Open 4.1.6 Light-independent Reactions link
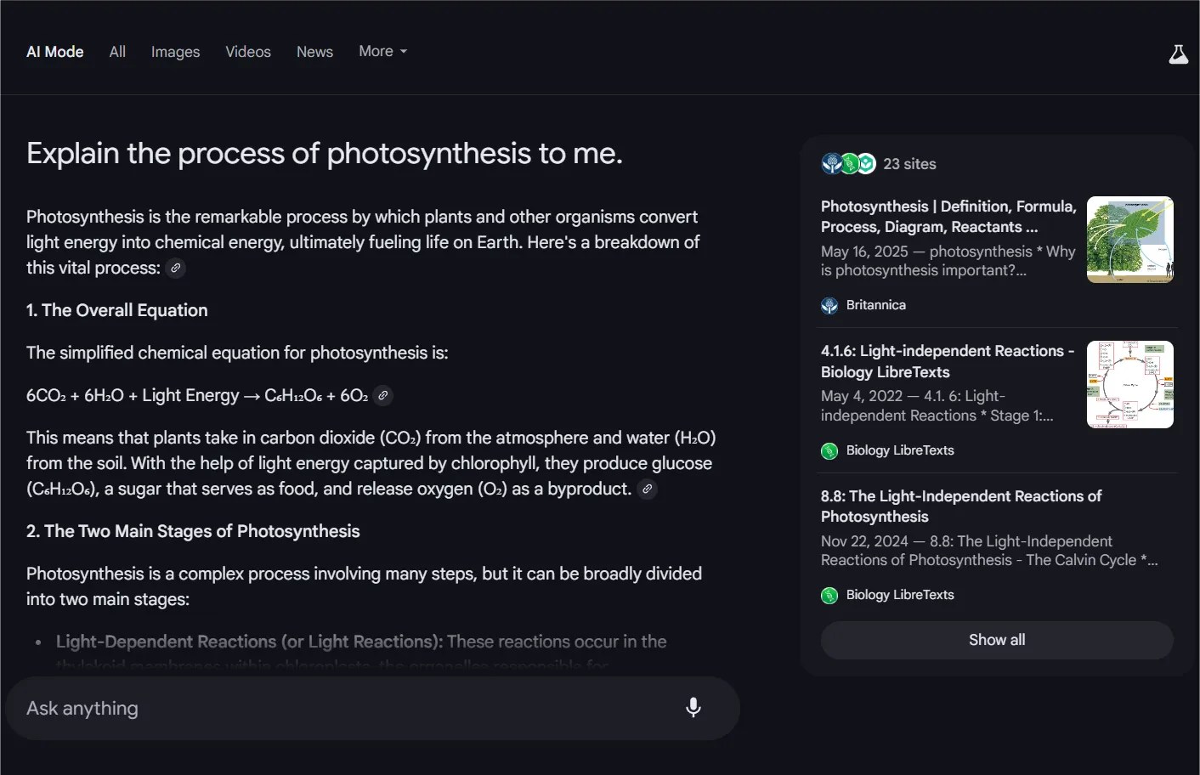 [947, 361]
